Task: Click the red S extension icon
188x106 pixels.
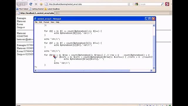Action: tap(167, 4)
